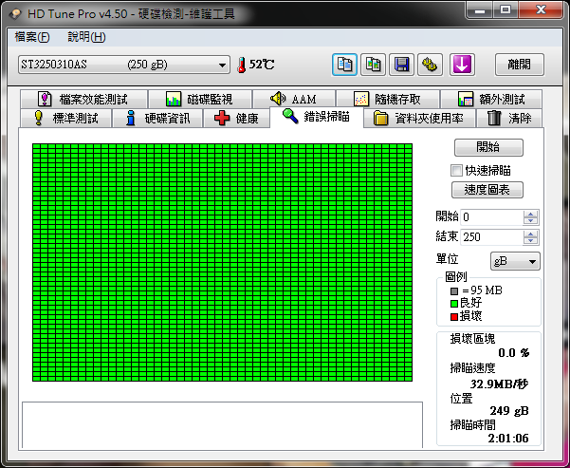Viewport: 570px width, 468px height.
Task: Decrease the 開始 start value spinner
Action: click(530, 221)
